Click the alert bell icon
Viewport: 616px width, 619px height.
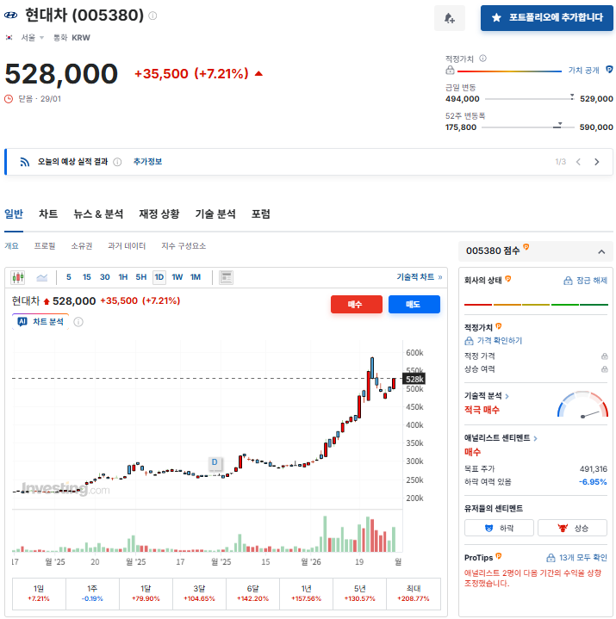click(449, 18)
